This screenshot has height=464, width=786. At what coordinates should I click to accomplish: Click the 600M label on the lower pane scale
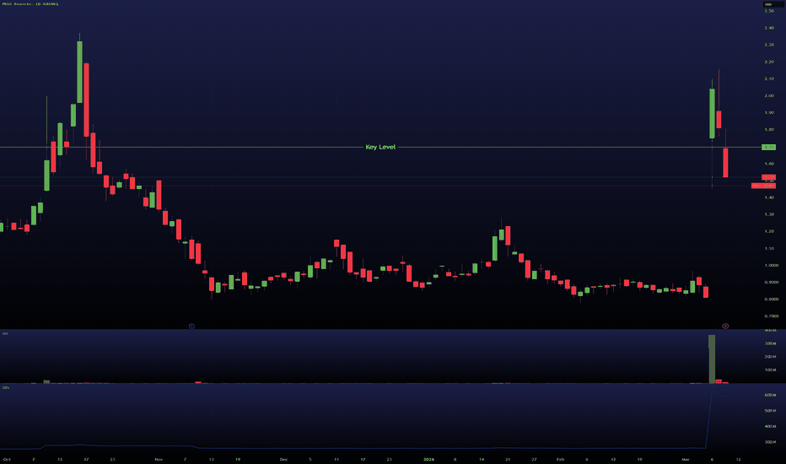tap(771, 396)
